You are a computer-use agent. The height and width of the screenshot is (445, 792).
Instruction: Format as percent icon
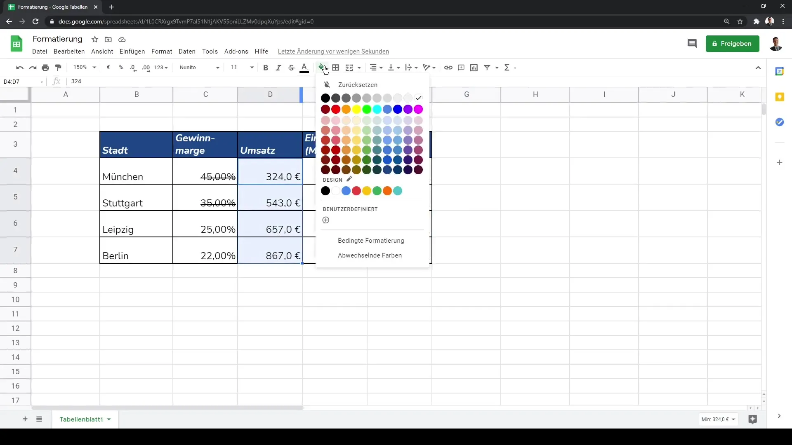pos(121,68)
